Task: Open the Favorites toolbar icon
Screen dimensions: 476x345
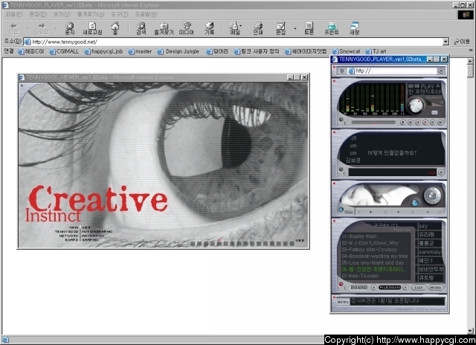Action: point(164,28)
